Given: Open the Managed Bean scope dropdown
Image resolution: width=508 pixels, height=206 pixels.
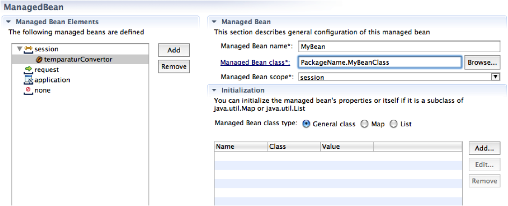Looking at the screenshot, I should pyautogui.click(x=495, y=77).
